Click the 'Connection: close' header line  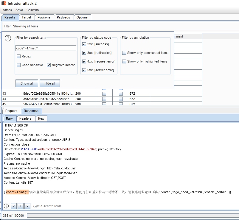[16, 144]
